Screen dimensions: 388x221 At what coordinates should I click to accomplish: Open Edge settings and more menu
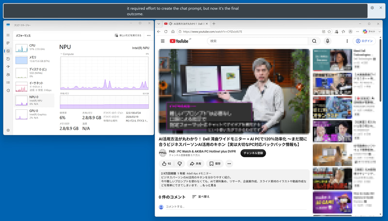357,32
